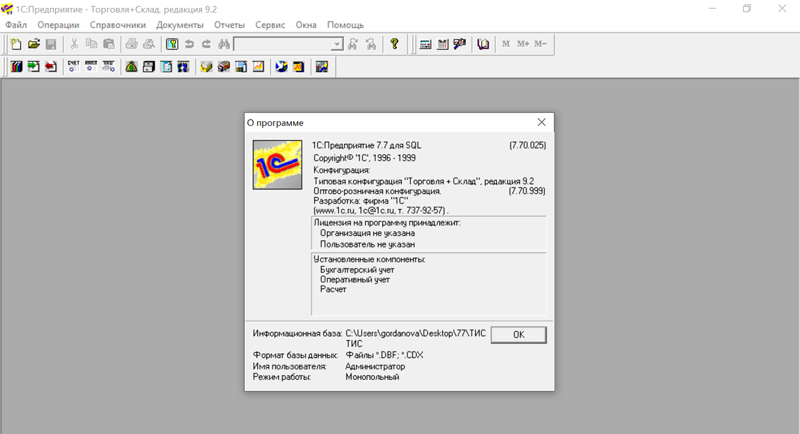The image size is (800, 434).
Task: Click the M memory toolbar button
Action: tap(506, 44)
